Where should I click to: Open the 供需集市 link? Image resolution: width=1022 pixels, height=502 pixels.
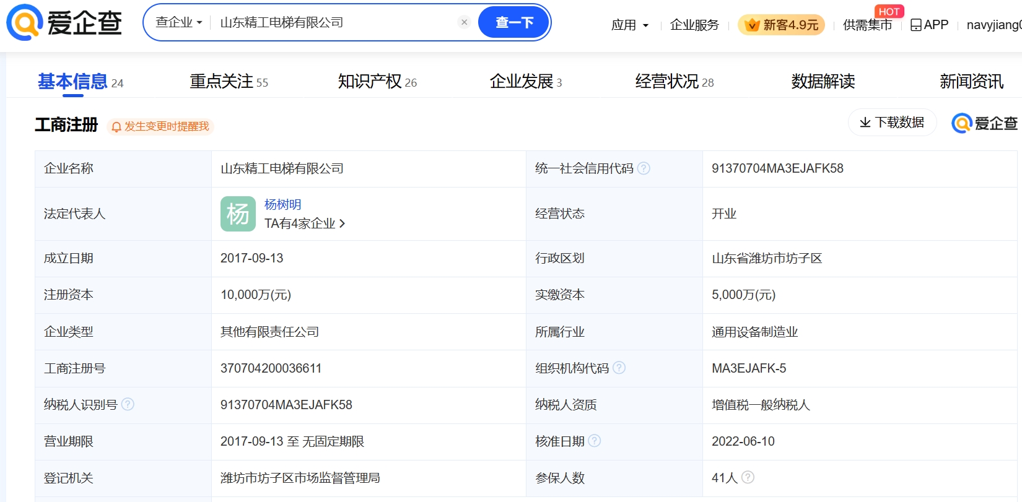coord(867,25)
